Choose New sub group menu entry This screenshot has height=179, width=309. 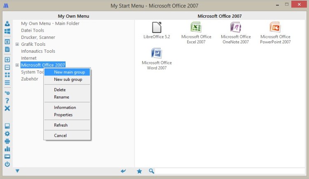[x=67, y=80]
